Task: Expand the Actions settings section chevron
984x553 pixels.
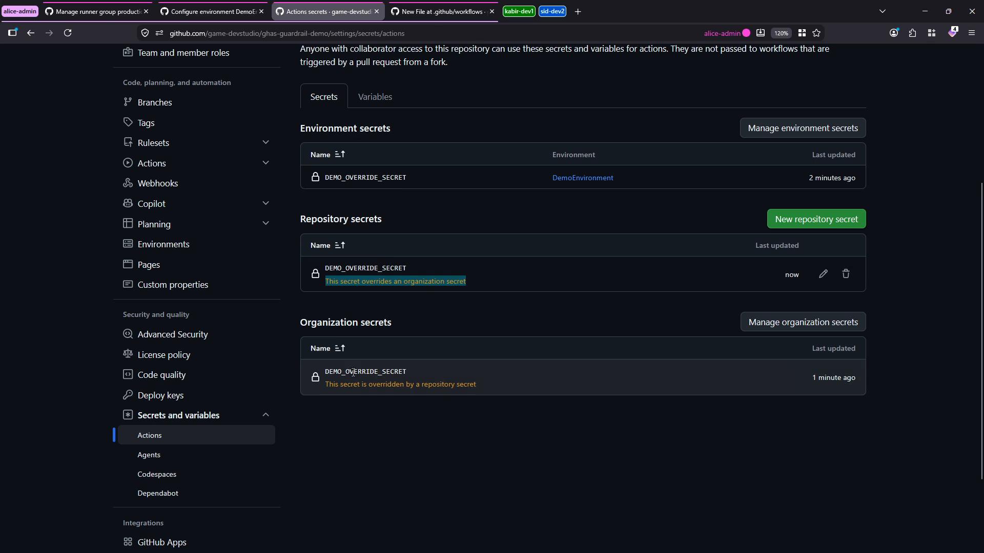Action: [265, 163]
